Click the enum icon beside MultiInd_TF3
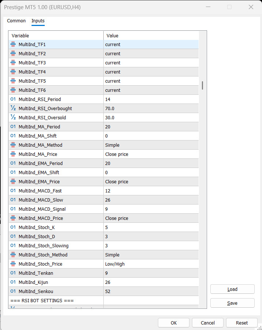 [13, 63]
